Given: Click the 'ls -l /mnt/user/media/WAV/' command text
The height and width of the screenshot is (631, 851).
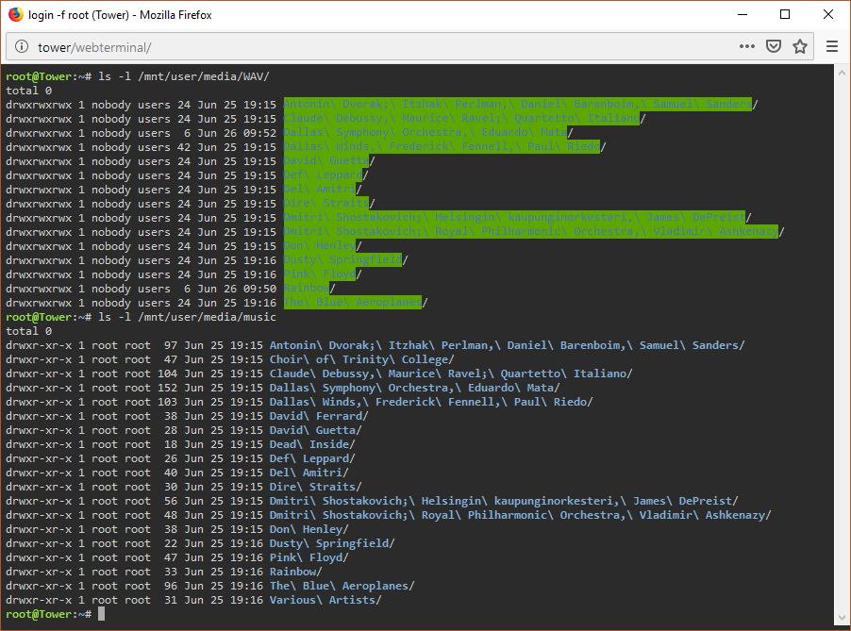Looking at the screenshot, I should click(184, 76).
